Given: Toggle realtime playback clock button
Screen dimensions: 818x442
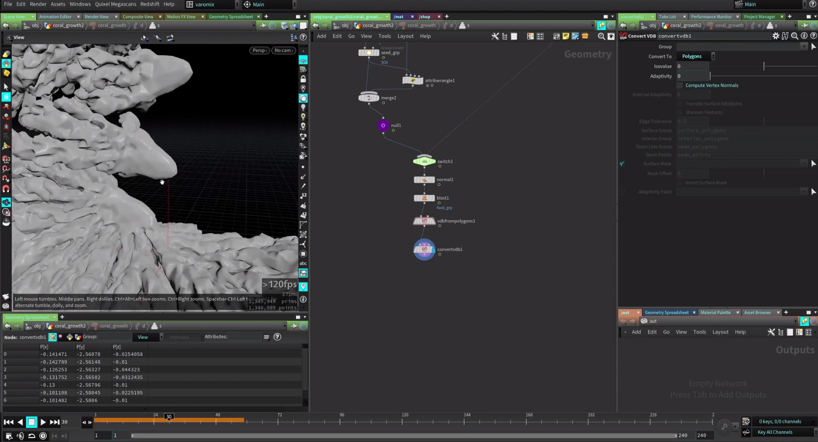Looking at the screenshot, I should (43, 436).
